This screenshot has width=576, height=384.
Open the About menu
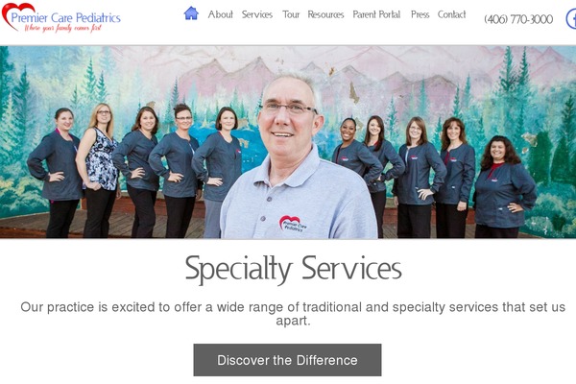coord(220,14)
